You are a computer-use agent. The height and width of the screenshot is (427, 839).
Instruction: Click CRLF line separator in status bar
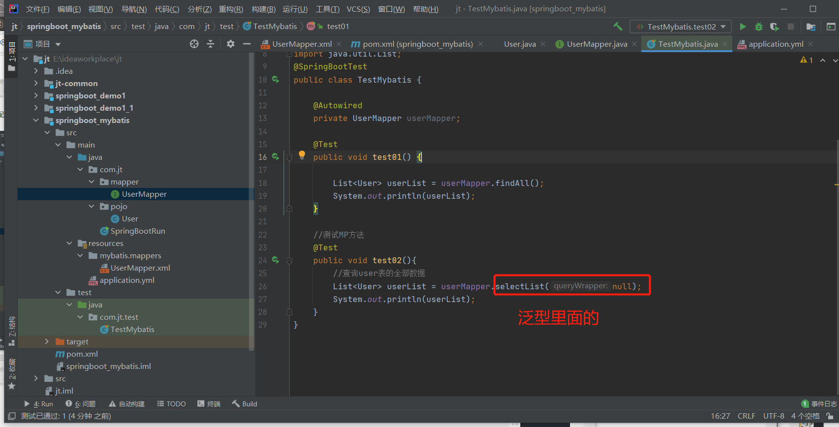[746, 416]
